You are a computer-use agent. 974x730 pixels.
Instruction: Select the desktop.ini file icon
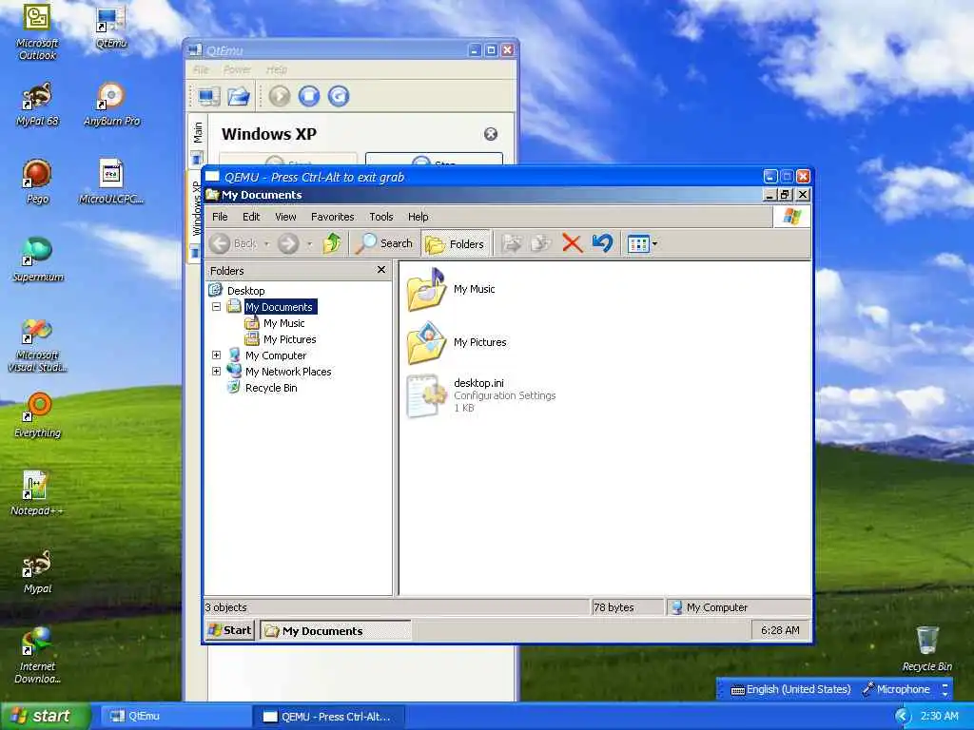pos(426,395)
